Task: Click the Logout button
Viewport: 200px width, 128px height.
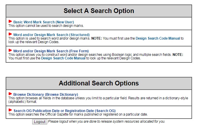Action: [x=40, y=122]
